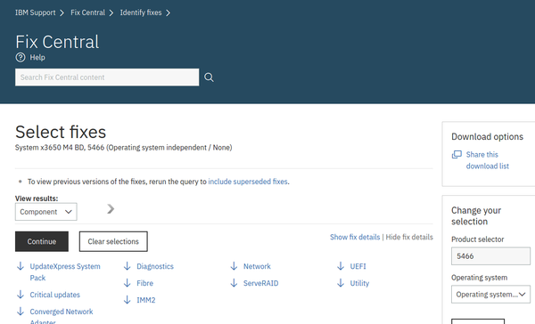Click the Product selector field showing 5466
The height and width of the screenshot is (324, 535).
point(490,256)
